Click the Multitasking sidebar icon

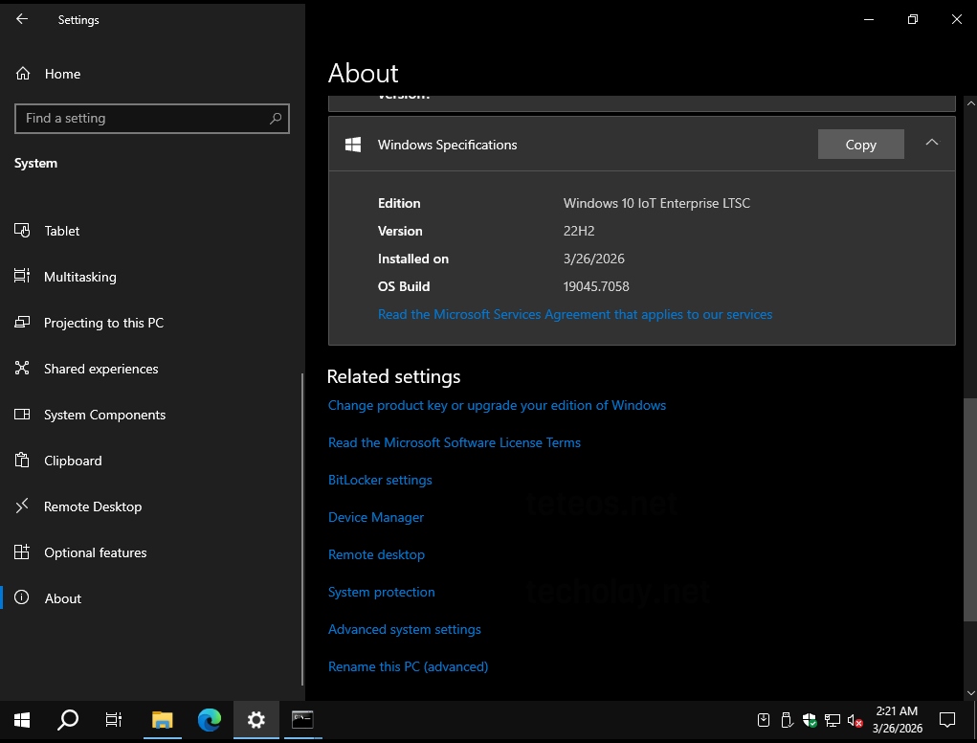22,276
